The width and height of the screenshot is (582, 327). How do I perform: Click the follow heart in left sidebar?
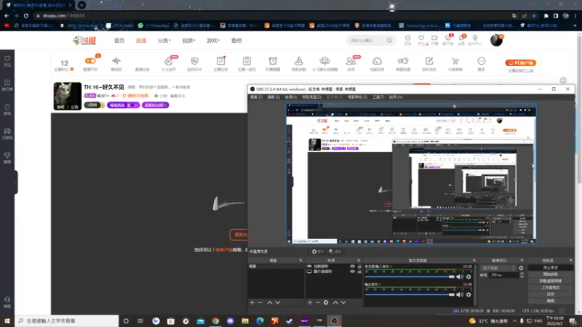point(7,61)
